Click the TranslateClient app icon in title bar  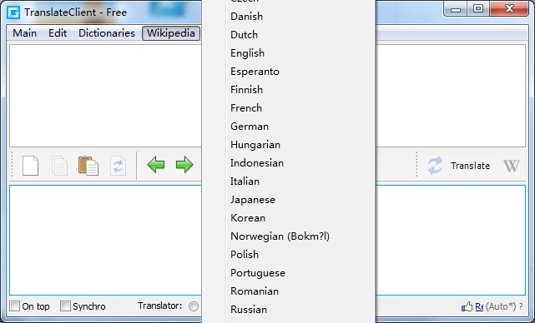(13, 12)
